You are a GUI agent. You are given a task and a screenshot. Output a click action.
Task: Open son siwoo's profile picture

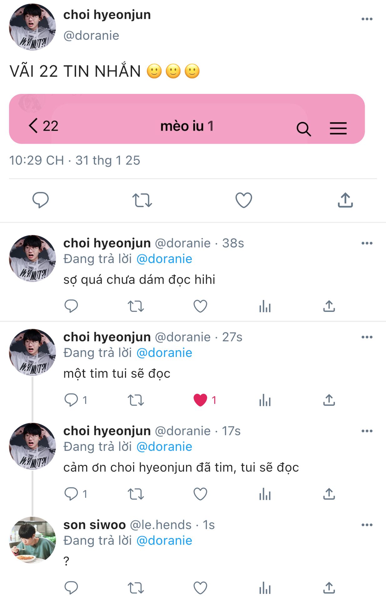coord(33,540)
